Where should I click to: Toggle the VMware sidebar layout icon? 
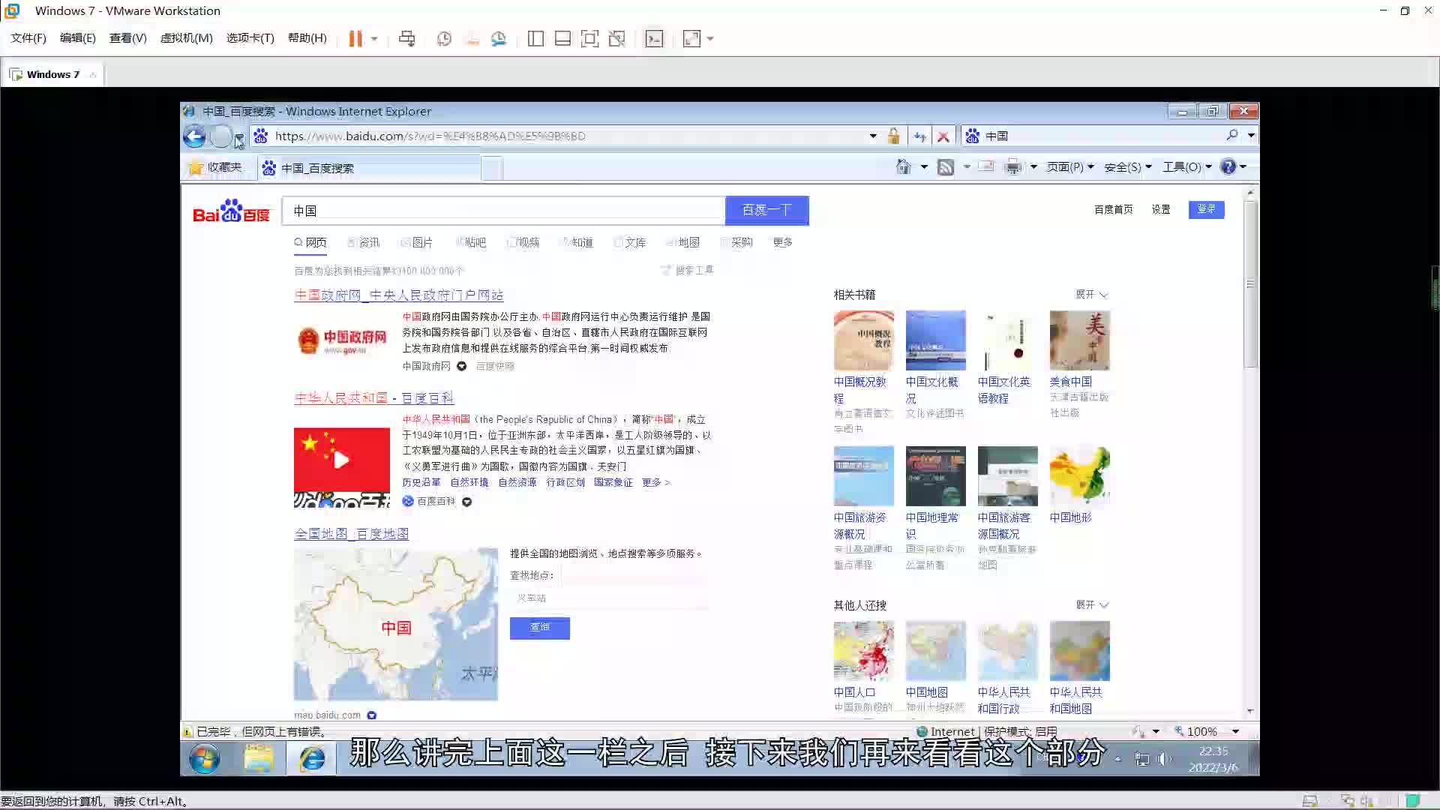pos(535,39)
